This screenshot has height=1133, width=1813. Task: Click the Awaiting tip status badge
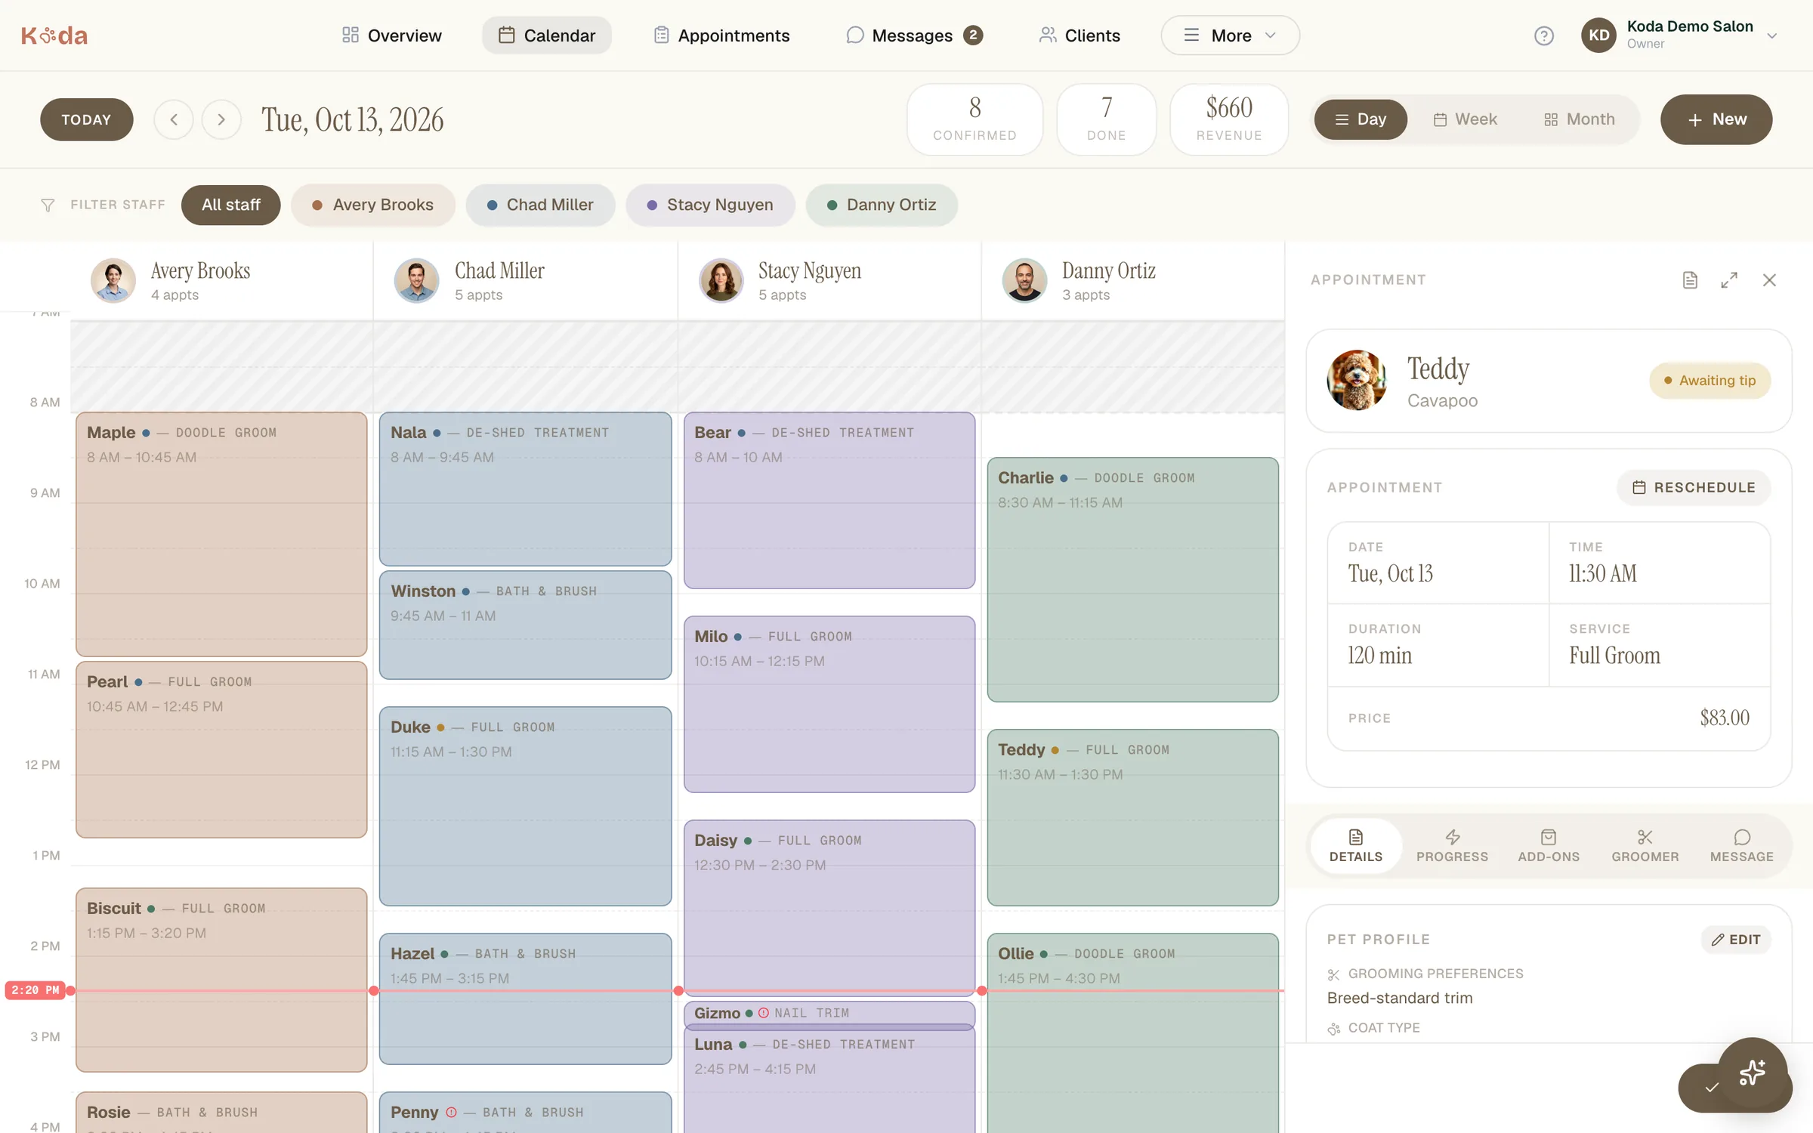point(1710,381)
